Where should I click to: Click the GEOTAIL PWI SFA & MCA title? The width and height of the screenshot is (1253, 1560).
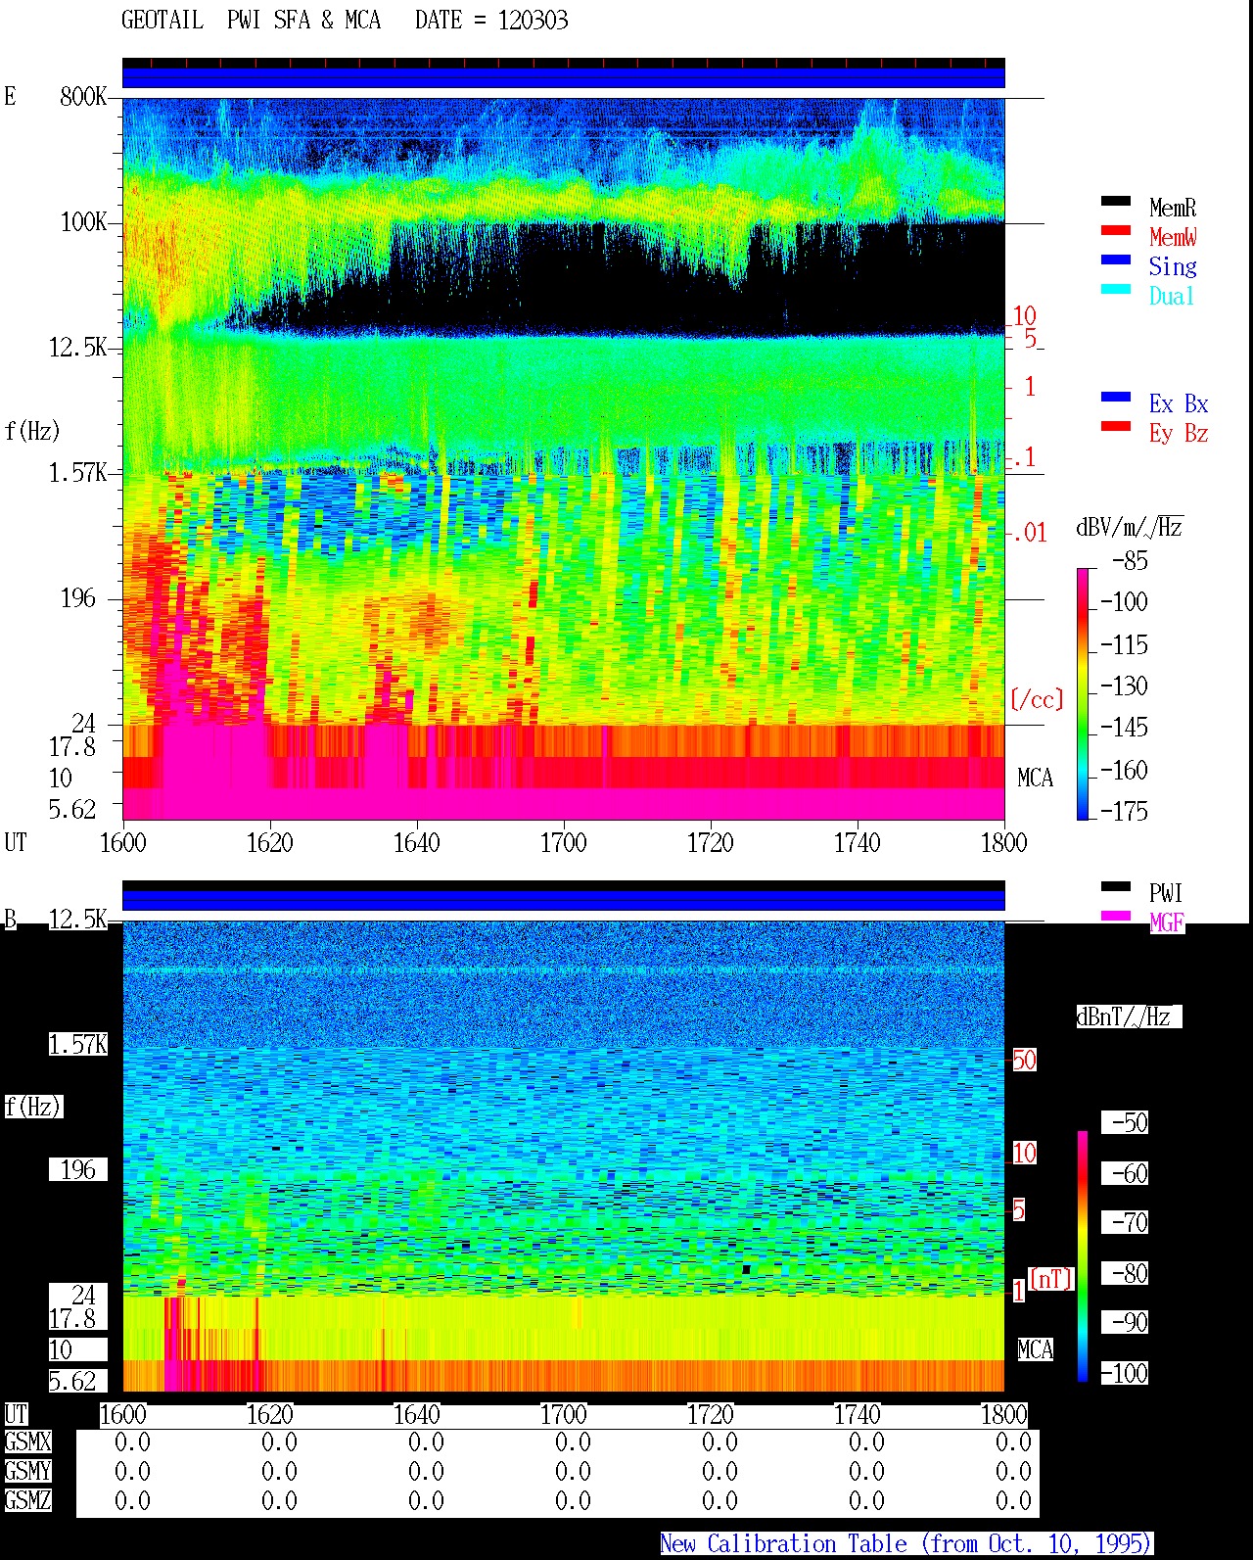(251, 21)
